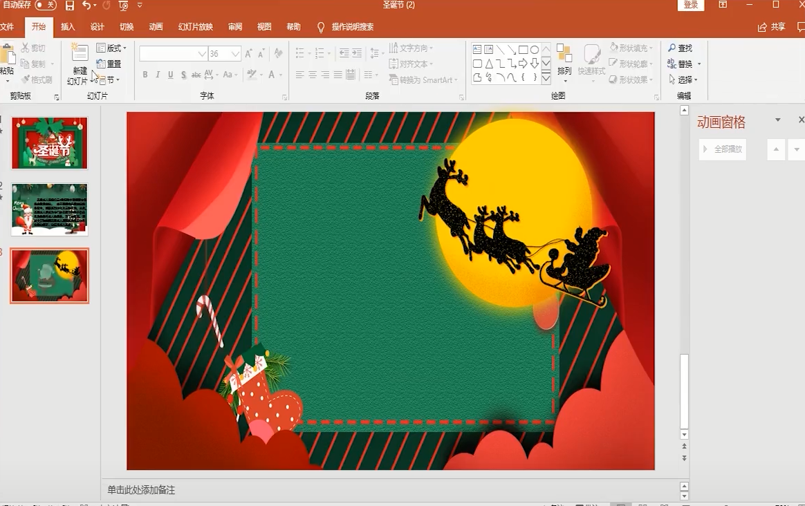Toggle Bold formatting
805x506 pixels.
click(145, 75)
